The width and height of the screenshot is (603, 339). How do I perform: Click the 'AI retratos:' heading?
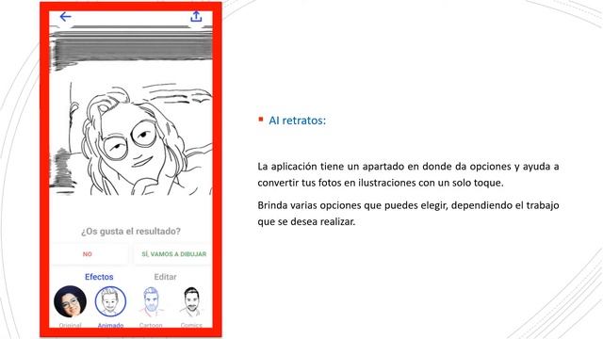pyautogui.click(x=298, y=121)
